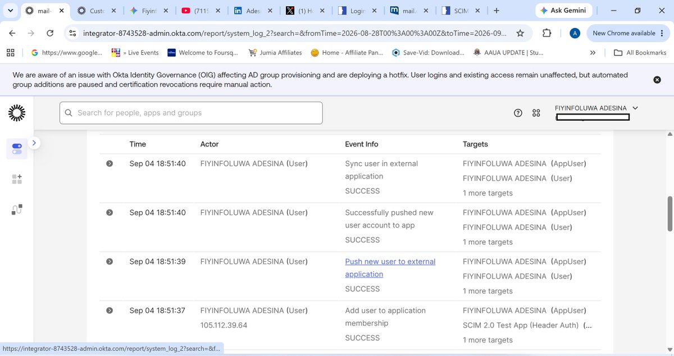The image size is (674, 356).
Task: Open the Push new user to external application link
Action: (390, 268)
